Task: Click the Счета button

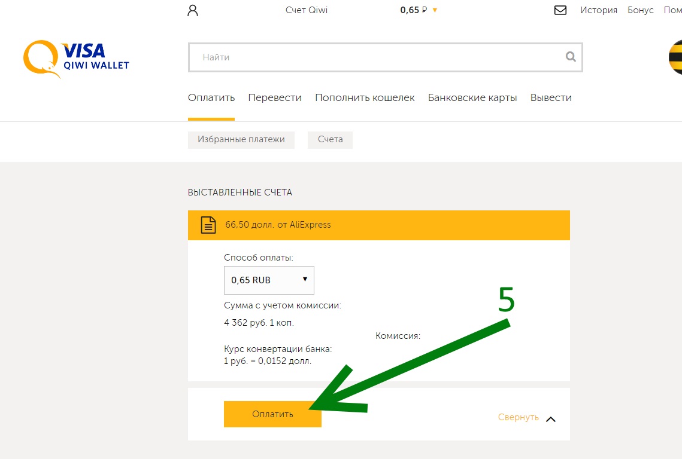Action: click(331, 140)
